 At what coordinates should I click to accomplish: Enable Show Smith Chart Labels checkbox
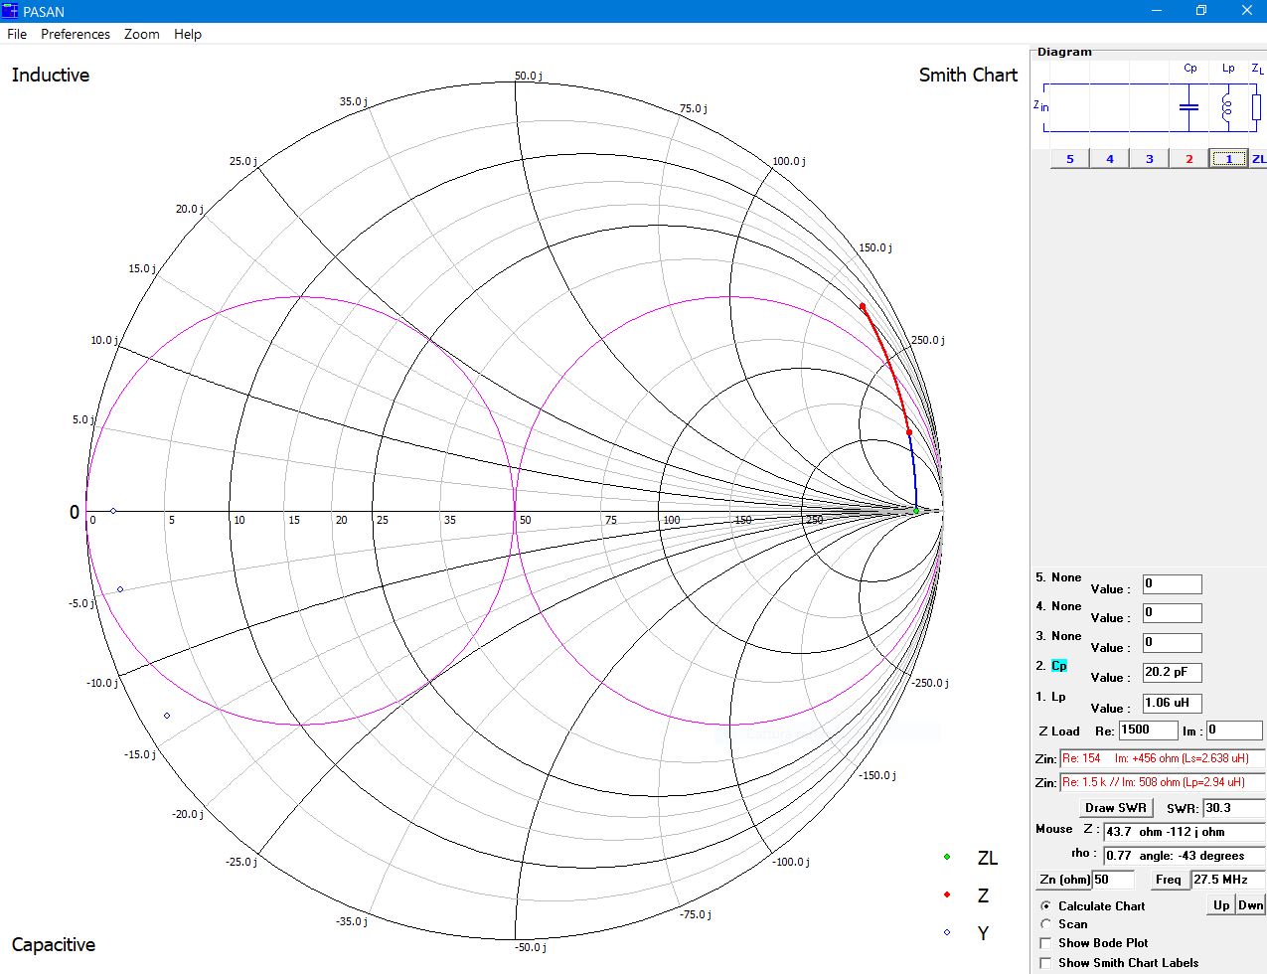(x=1045, y=963)
